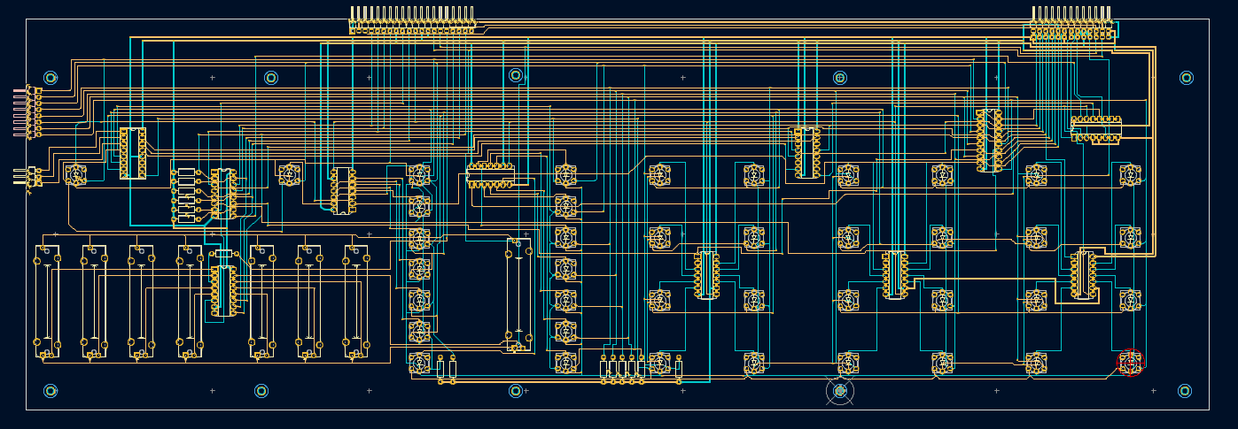Click the round pad component beside the two-pin header
The image size is (1238, 429).
point(75,174)
